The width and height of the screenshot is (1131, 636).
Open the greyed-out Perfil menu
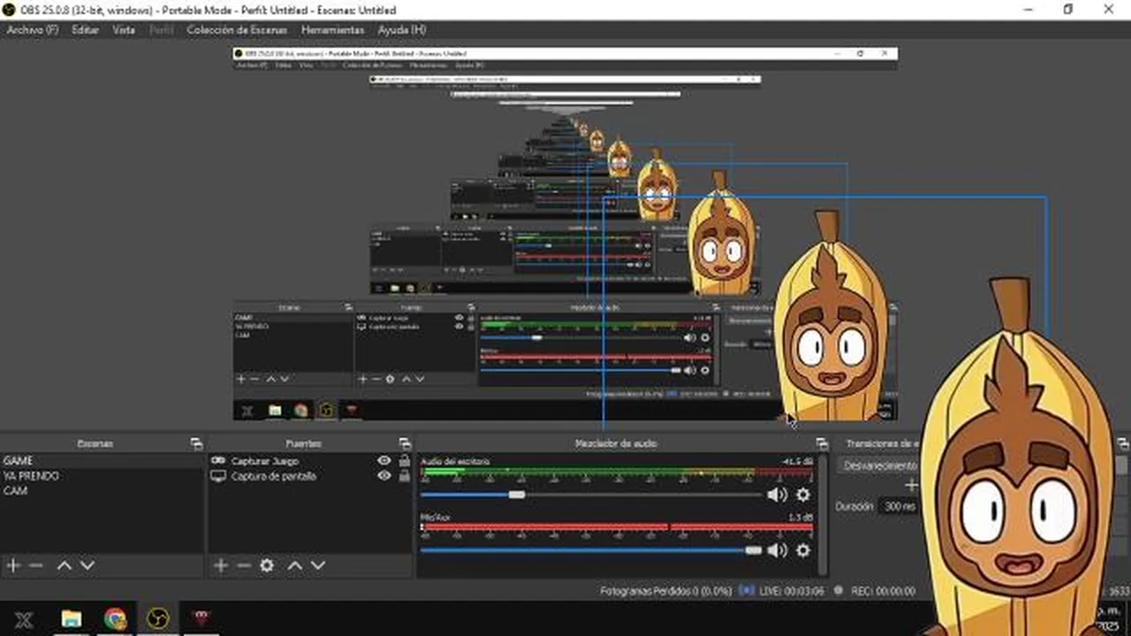point(161,29)
